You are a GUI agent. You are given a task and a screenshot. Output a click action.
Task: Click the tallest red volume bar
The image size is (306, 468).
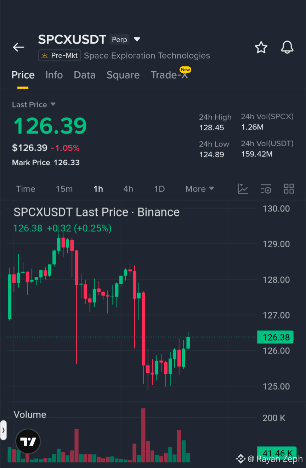point(143,435)
